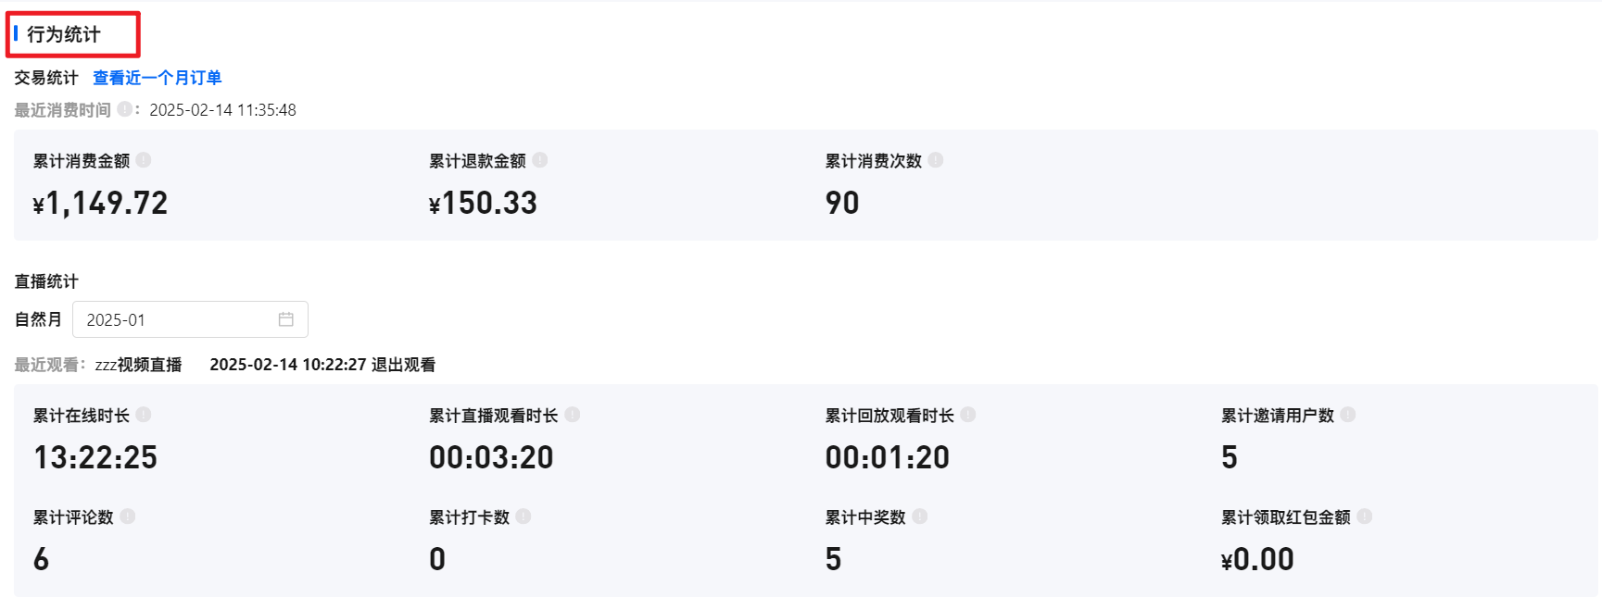The height and width of the screenshot is (610, 1602).
Task: Open the 查看近一个月订单 link
Action: pyautogui.click(x=158, y=78)
